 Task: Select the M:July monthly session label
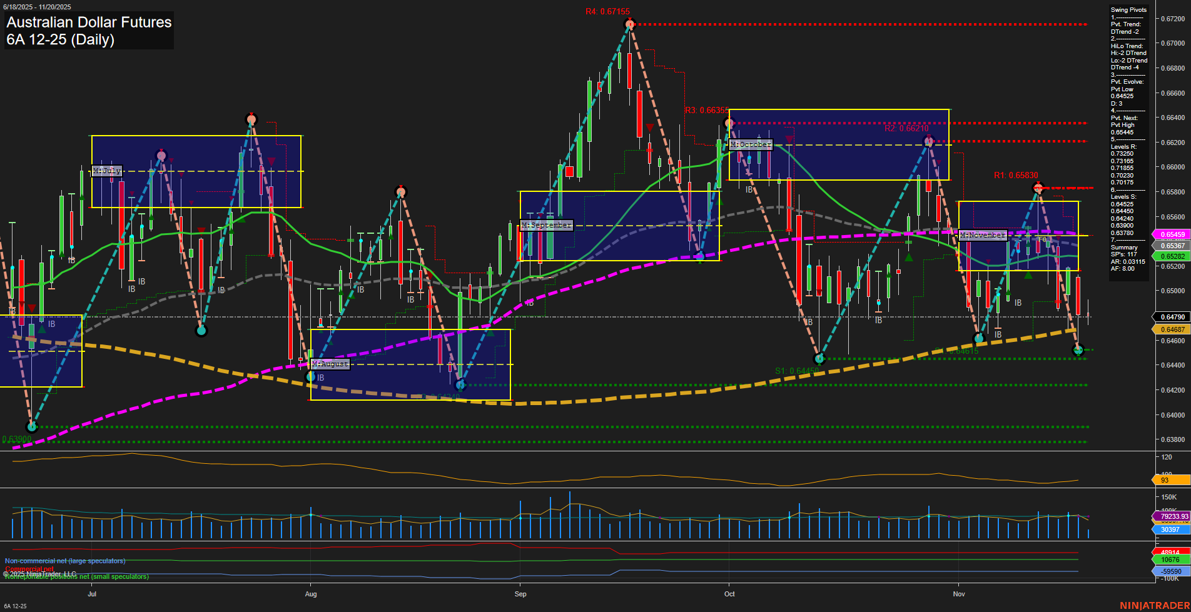(x=107, y=171)
